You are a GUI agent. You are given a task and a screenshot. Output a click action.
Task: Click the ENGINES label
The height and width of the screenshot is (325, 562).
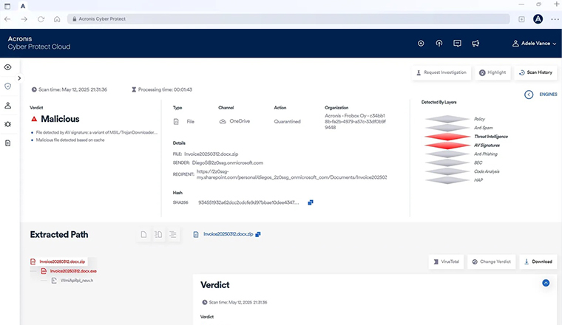tap(548, 95)
